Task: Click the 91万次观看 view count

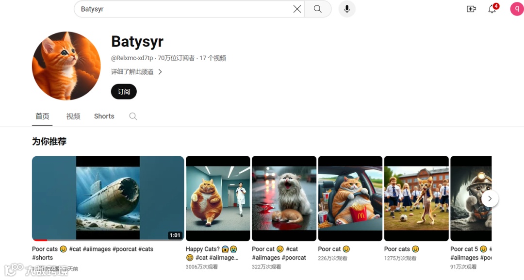Action: [x=463, y=266]
